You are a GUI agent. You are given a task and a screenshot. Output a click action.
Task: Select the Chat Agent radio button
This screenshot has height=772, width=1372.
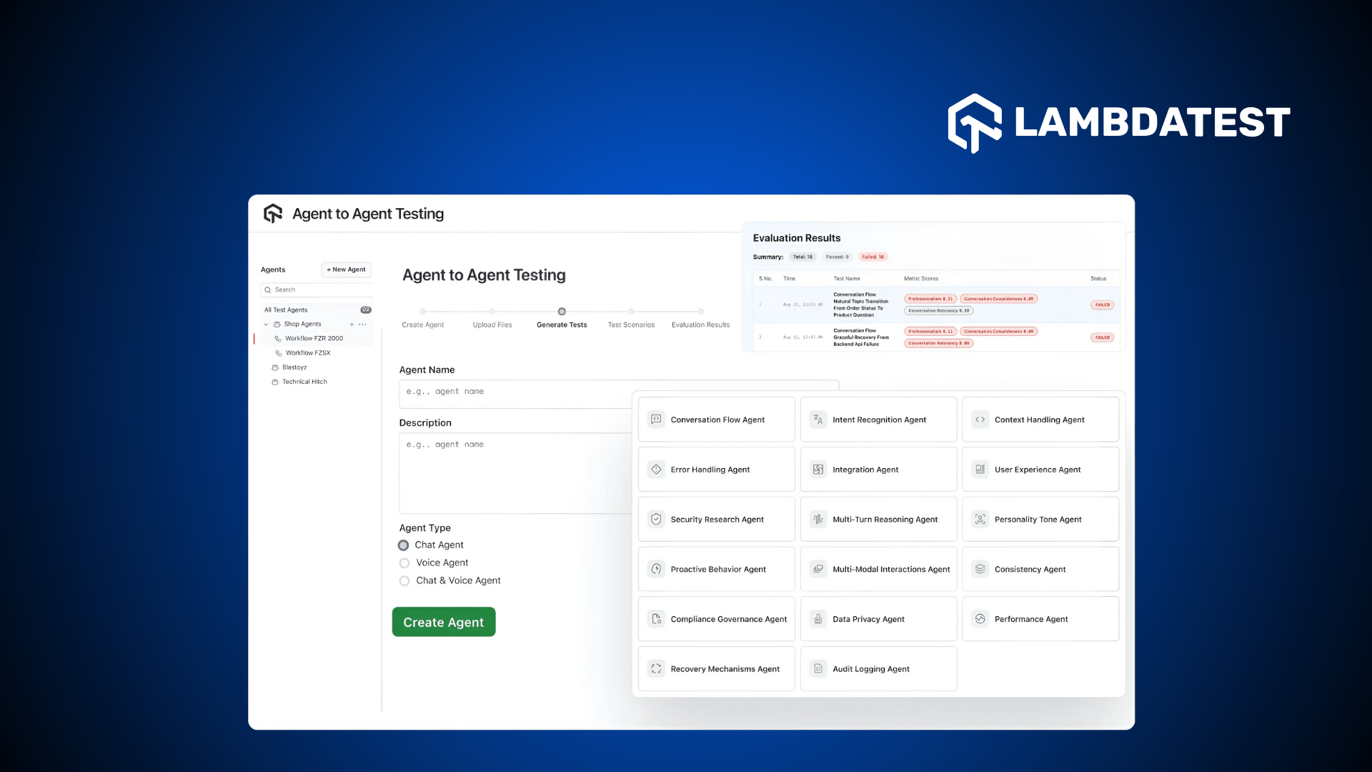pos(404,545)
